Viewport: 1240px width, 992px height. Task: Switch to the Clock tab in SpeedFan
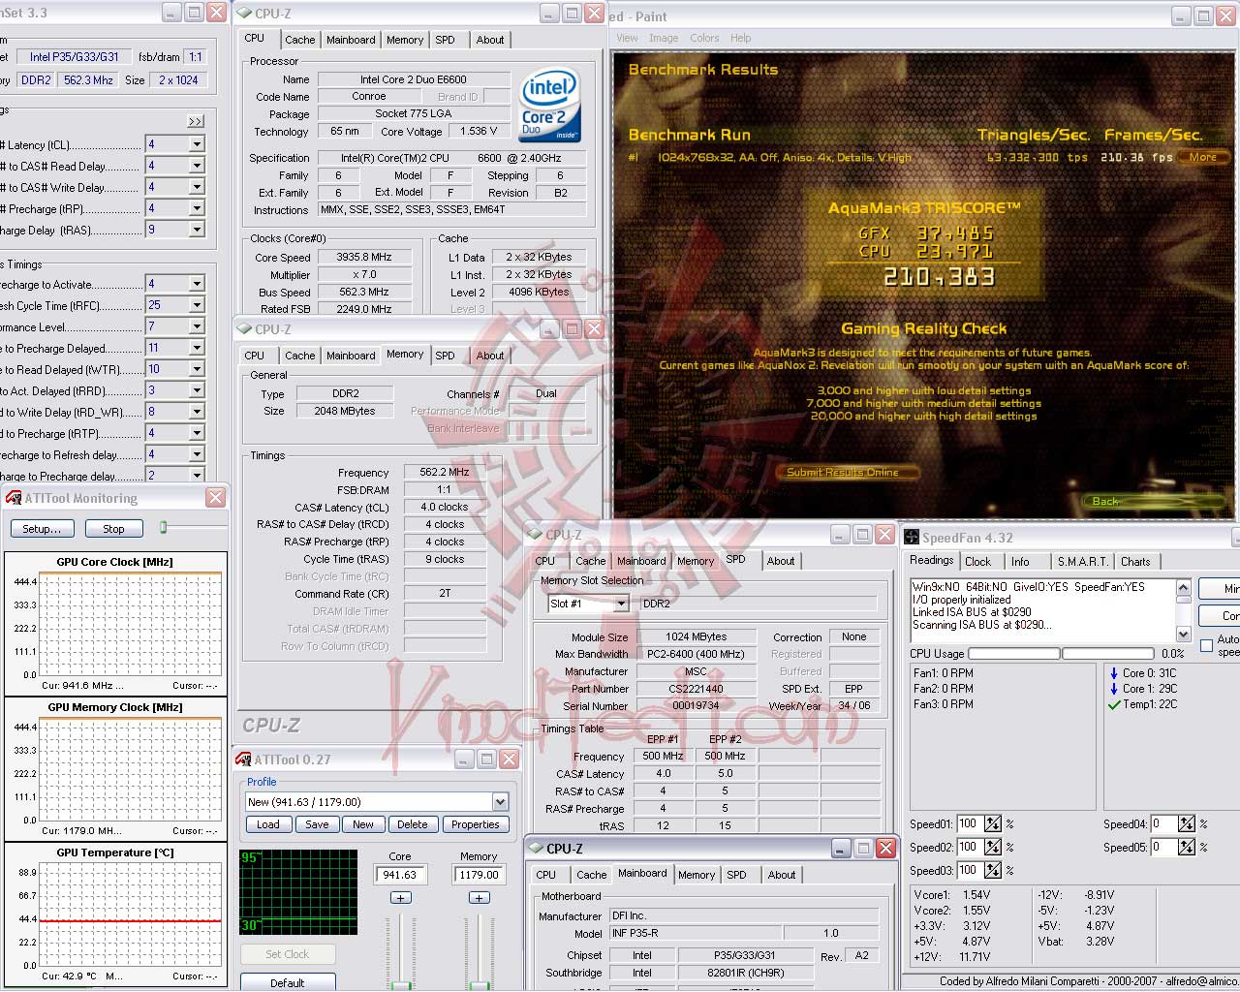pyautogui.click(x=978, y=562)
